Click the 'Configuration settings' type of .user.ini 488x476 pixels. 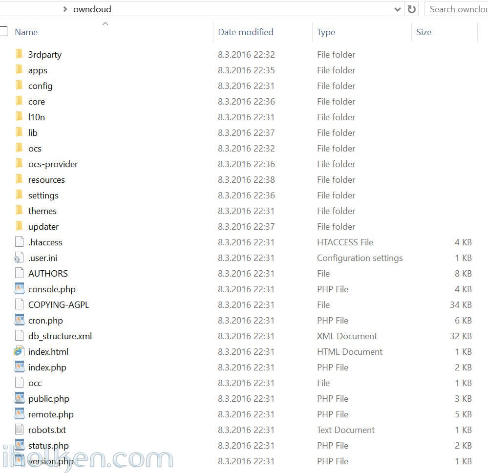tap(360, 258)
